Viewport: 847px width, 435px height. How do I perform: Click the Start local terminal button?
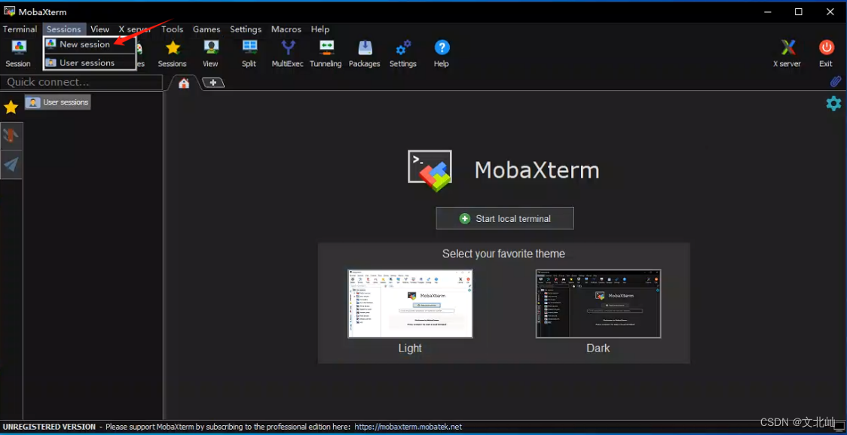pos(505,218)
